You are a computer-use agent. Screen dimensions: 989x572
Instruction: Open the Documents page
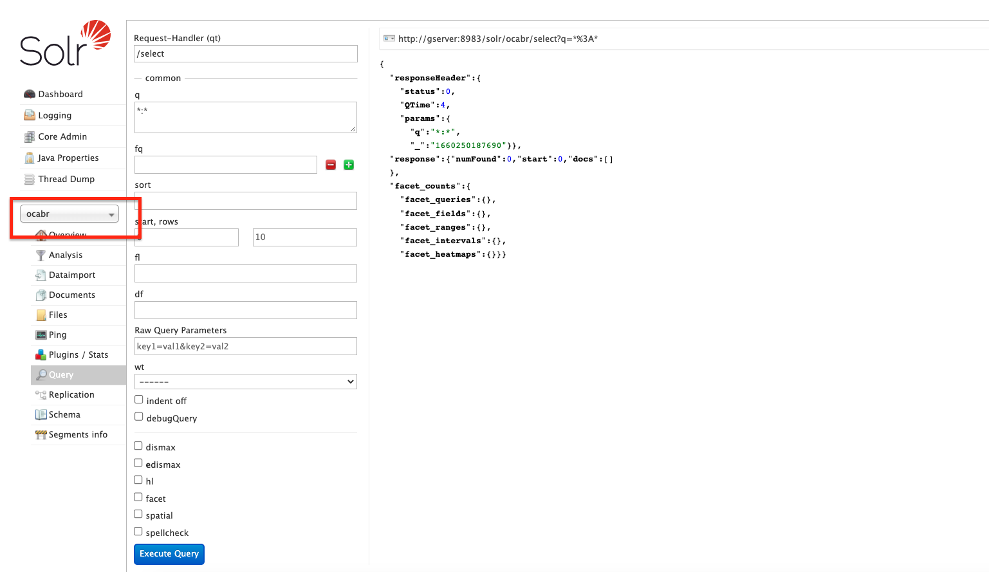[72, 295]
